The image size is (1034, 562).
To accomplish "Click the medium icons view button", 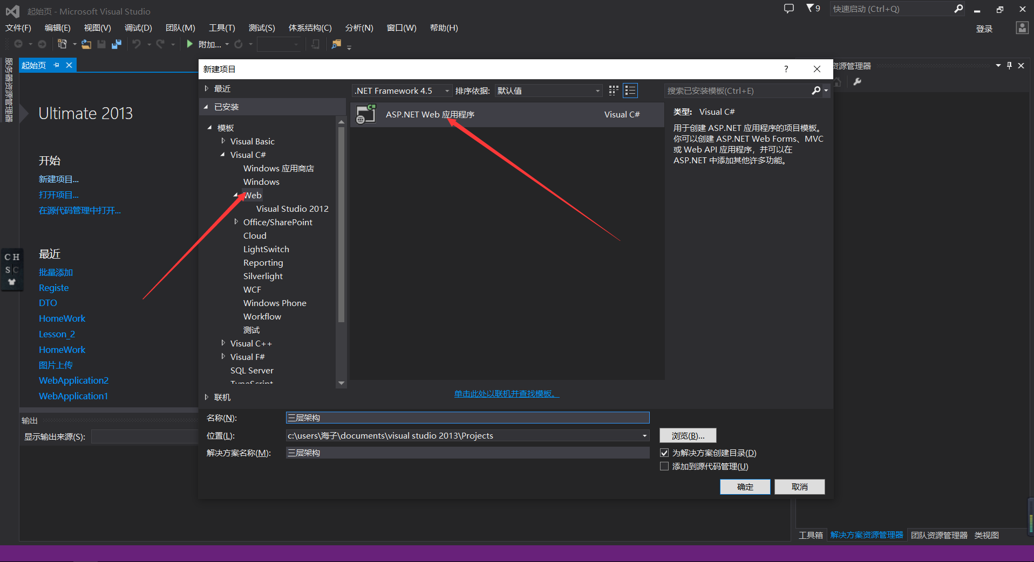I will point(613,91).
